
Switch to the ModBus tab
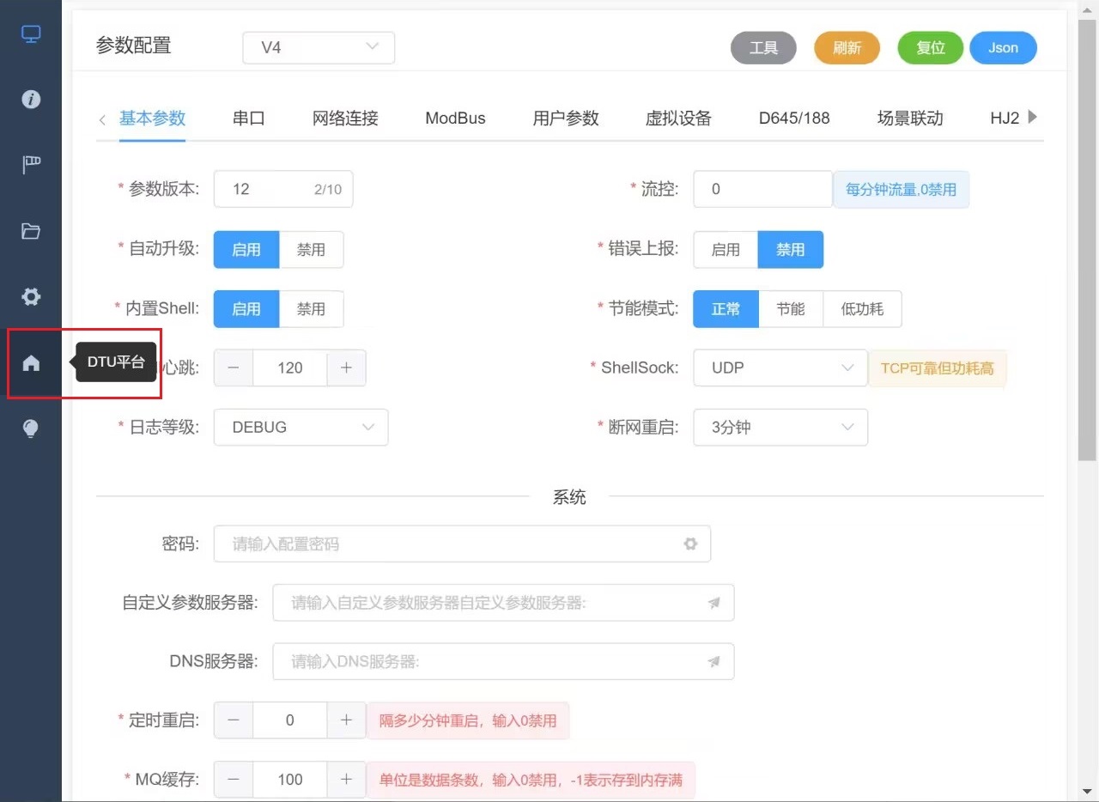click(x=455, y=118)
